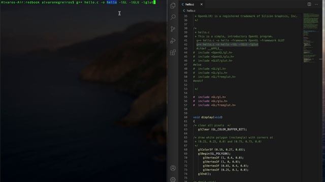Click the include <GL/gl.h> on line 55
The width and height of the screenshot is (325, 182).
pos(209,97)
